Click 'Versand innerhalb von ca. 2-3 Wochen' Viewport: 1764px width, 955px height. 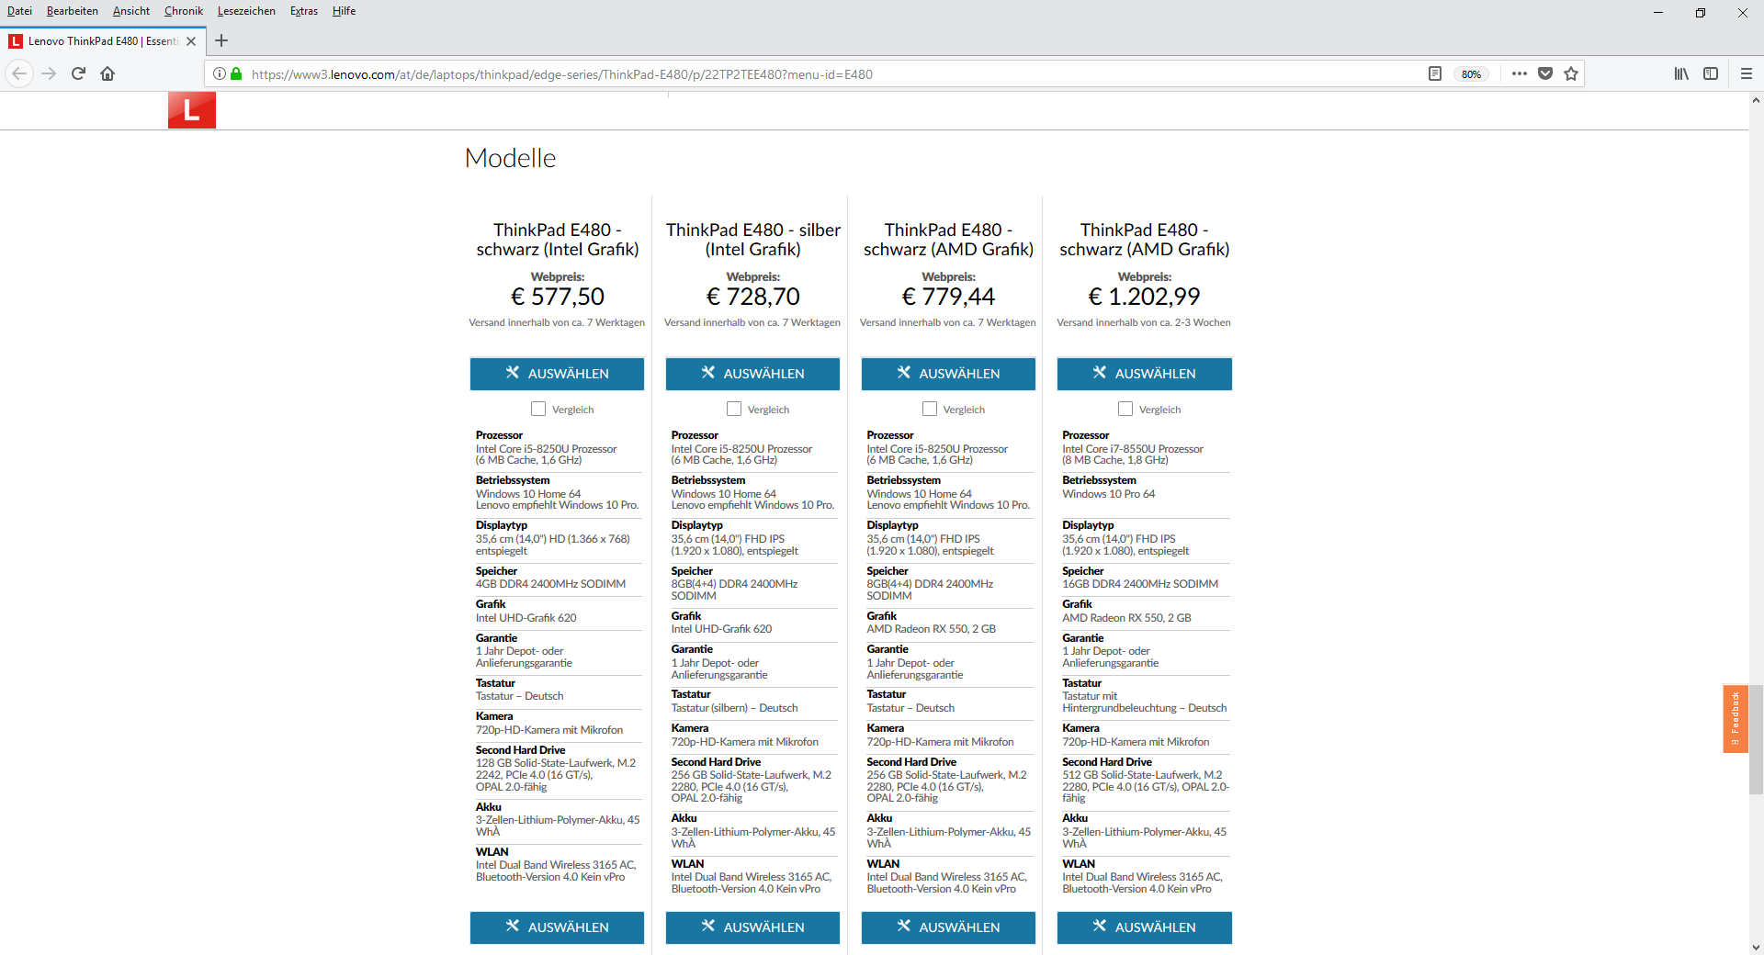[1144, 322]
